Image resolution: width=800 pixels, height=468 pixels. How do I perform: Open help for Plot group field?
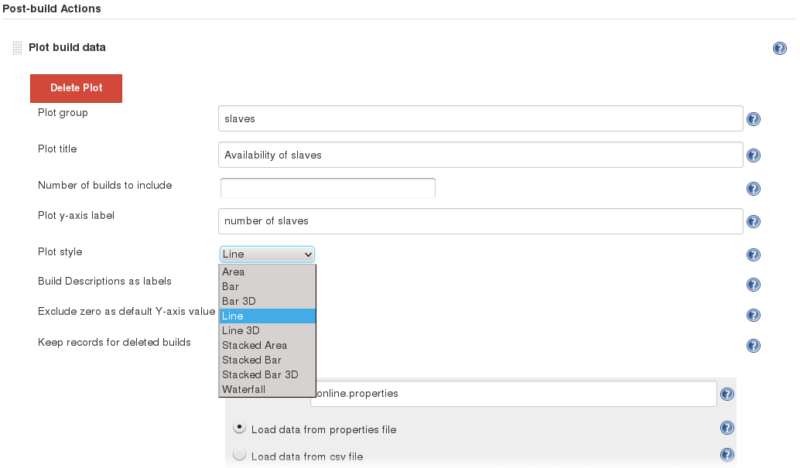[x=754, y=119]
